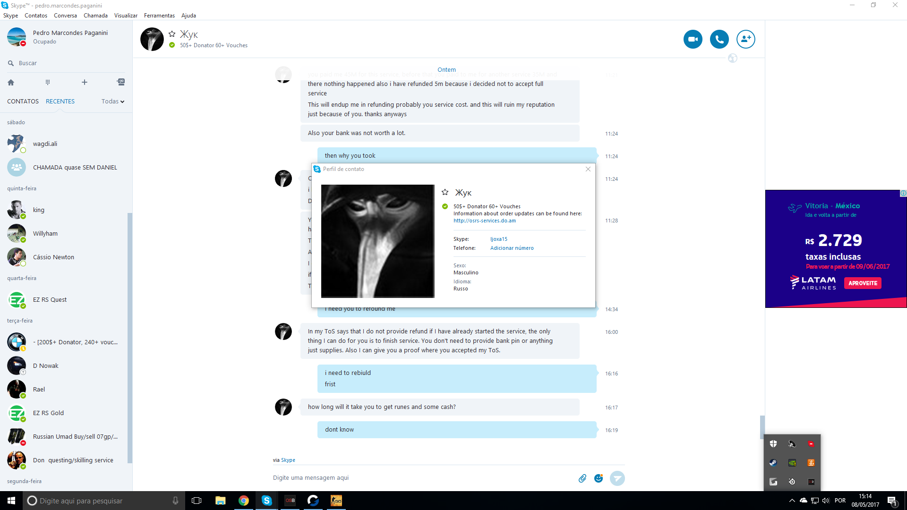Open the Ferramentas menu
The height and width of the screenshot is (510, 907).
159,16
